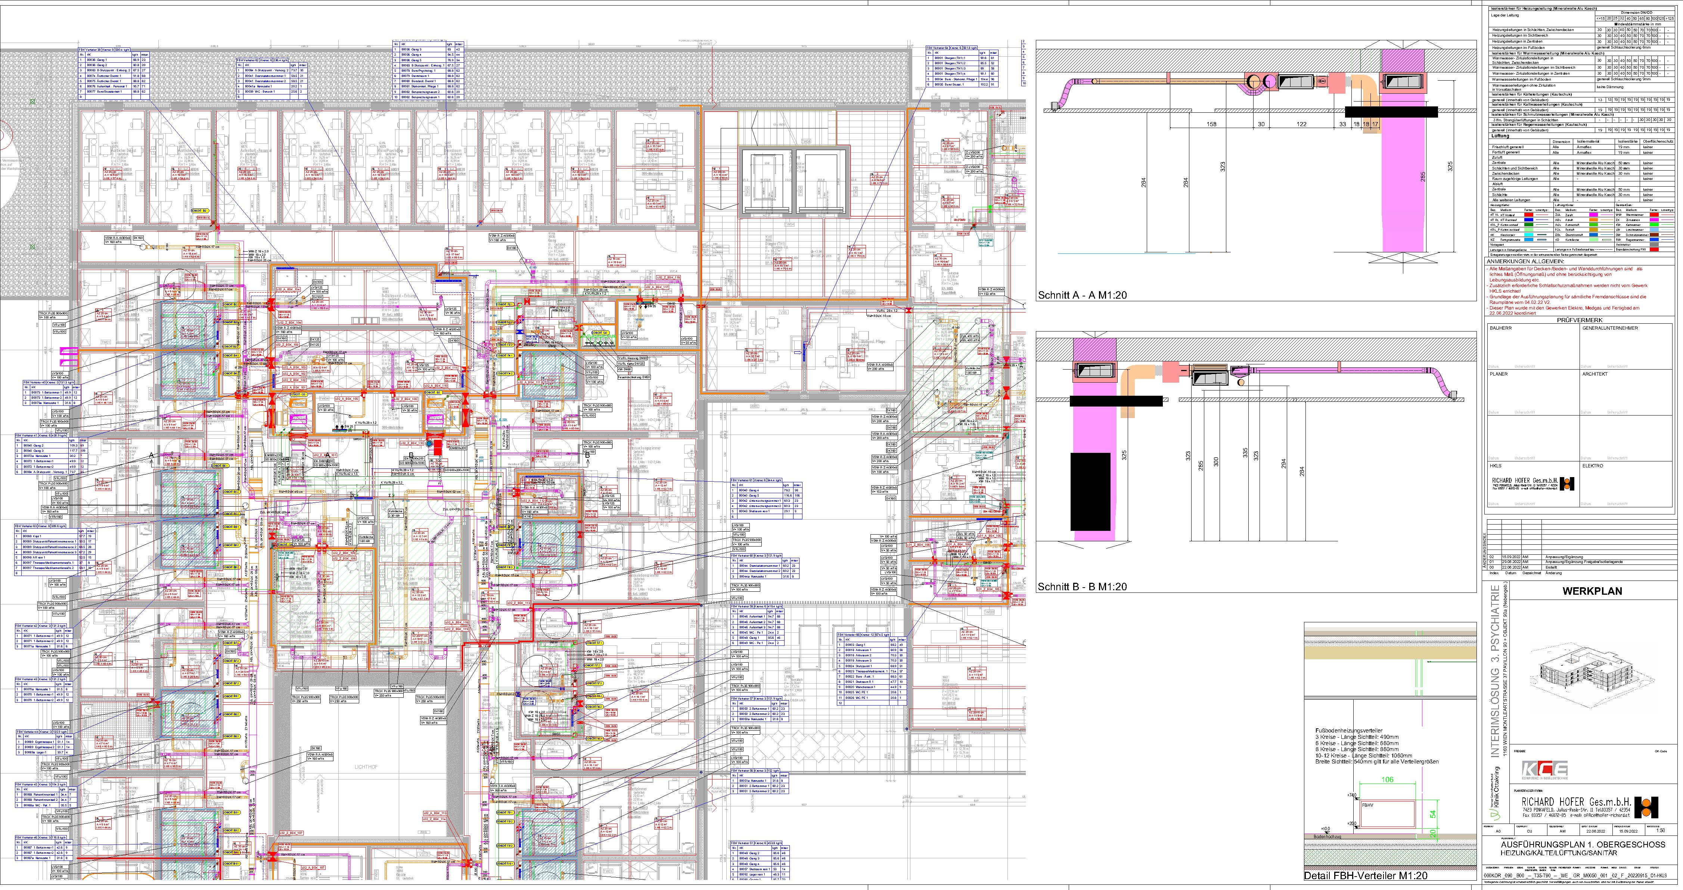Click the red Brandabschottung F90 swatch
The height and width of the screenshot is (890, 1683).
[x=1654, y=249]
